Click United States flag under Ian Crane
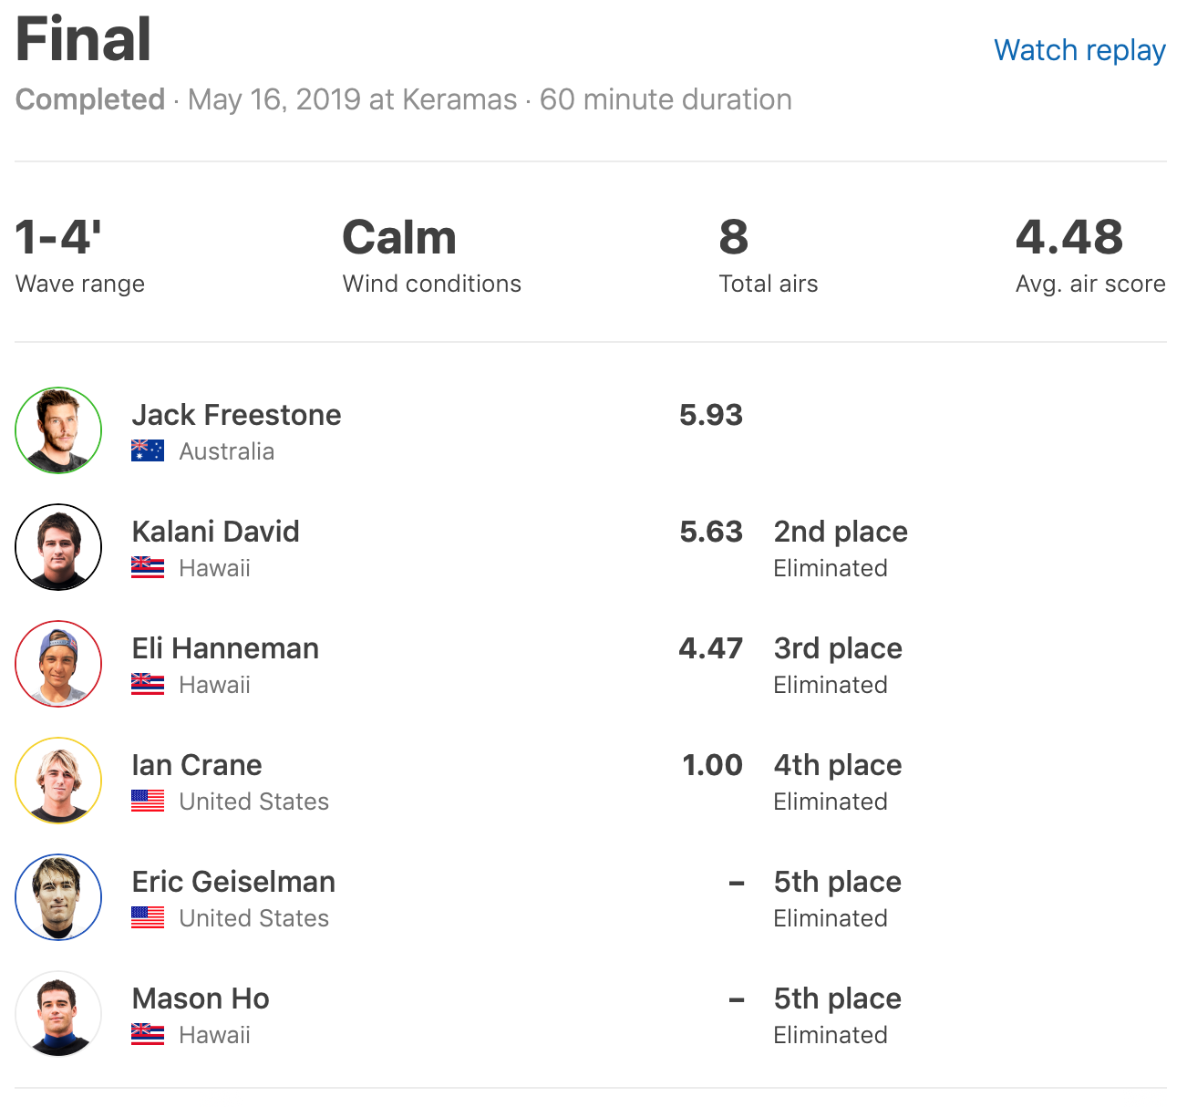Screen dimensions: 1187x1107 [148, 802]
